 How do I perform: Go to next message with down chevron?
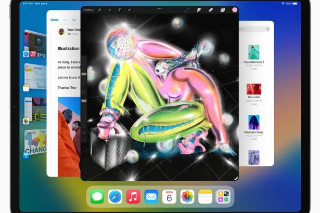pyautogui.click(x=74, y=20)
